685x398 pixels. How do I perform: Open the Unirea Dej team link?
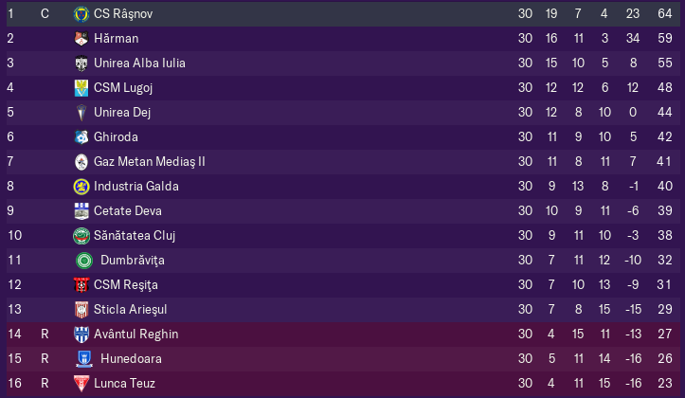coord(122,112)
